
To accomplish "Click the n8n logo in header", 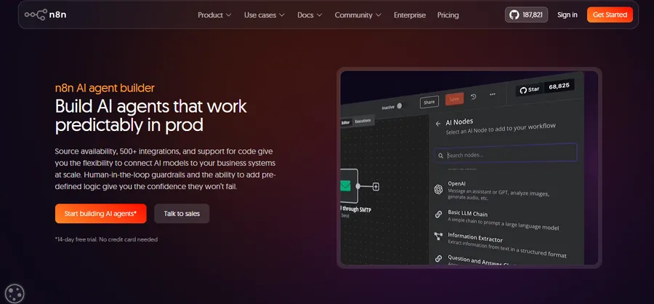I will click(46, 15).
